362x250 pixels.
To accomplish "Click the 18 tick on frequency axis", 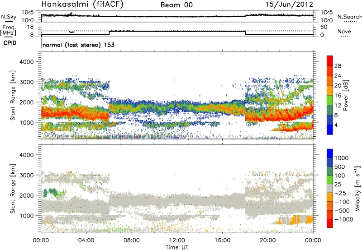I will coord(30,27).
